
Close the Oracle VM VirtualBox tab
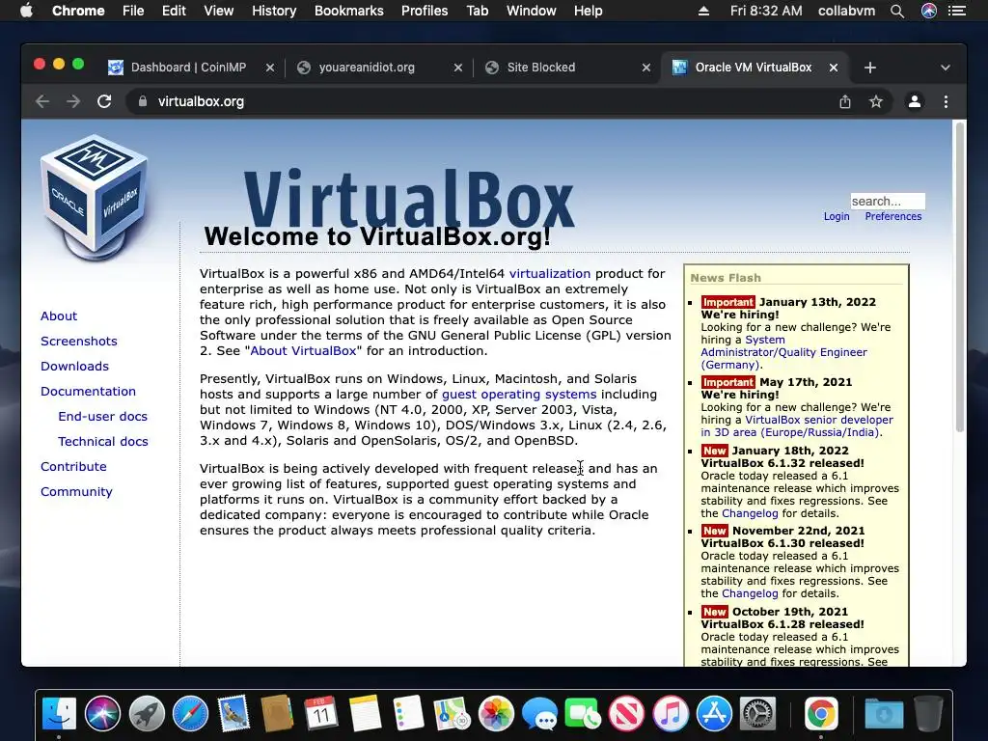click(x=834, y=68)
